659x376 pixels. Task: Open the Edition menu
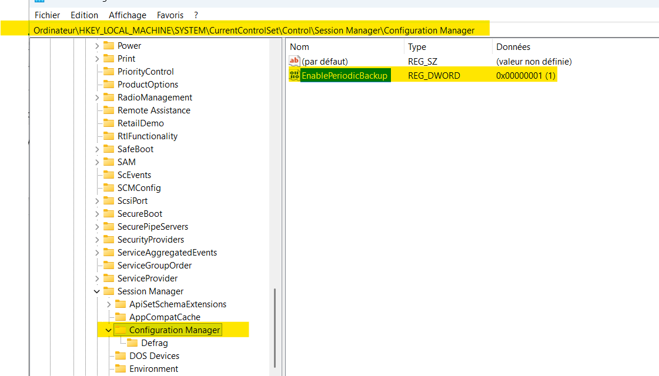(84, 15)
